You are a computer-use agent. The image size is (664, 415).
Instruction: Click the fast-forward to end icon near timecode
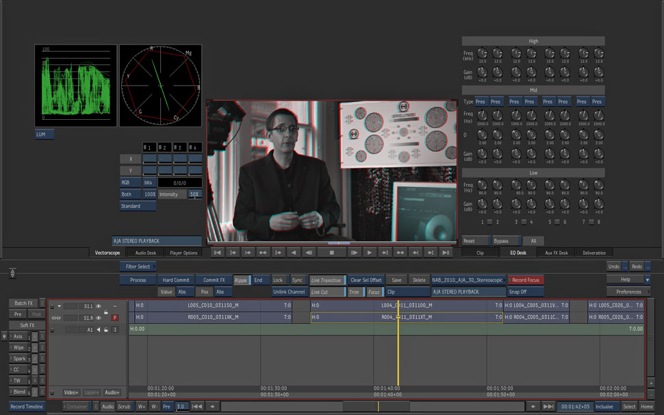[548, 407]
